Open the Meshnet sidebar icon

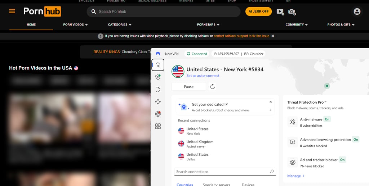tap(158, 102)
